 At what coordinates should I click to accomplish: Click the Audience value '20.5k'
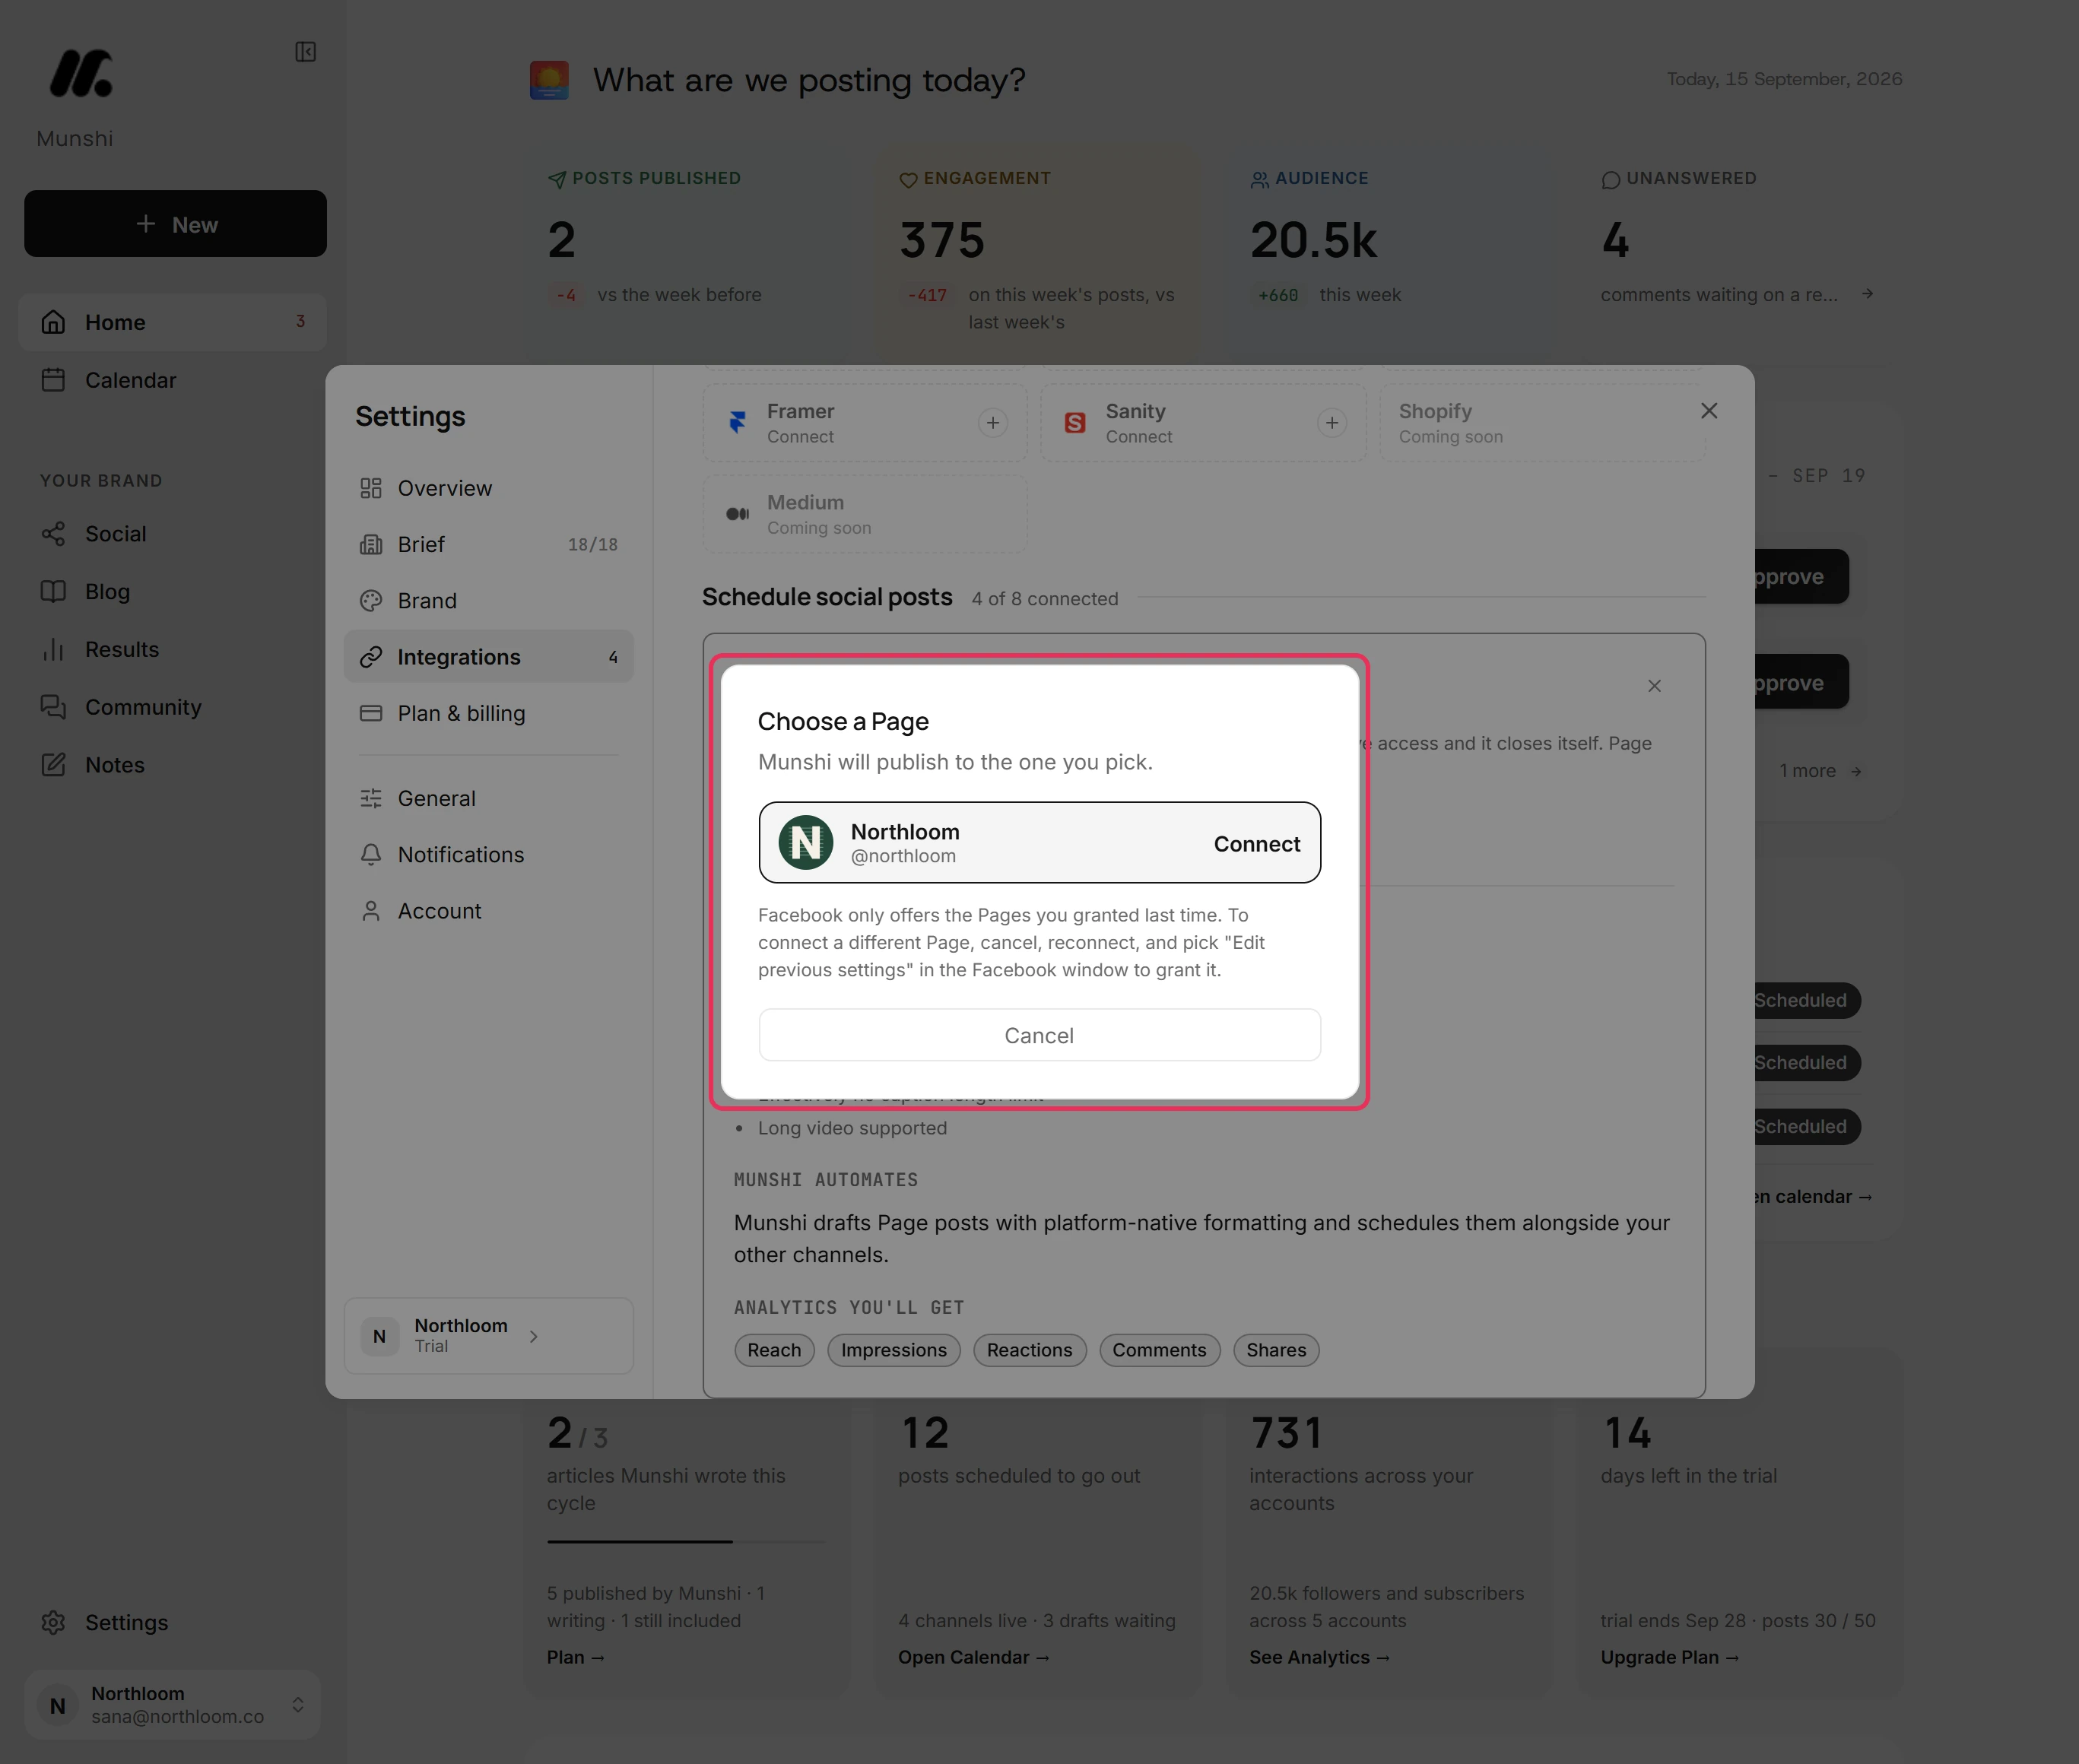(1313, 240)
